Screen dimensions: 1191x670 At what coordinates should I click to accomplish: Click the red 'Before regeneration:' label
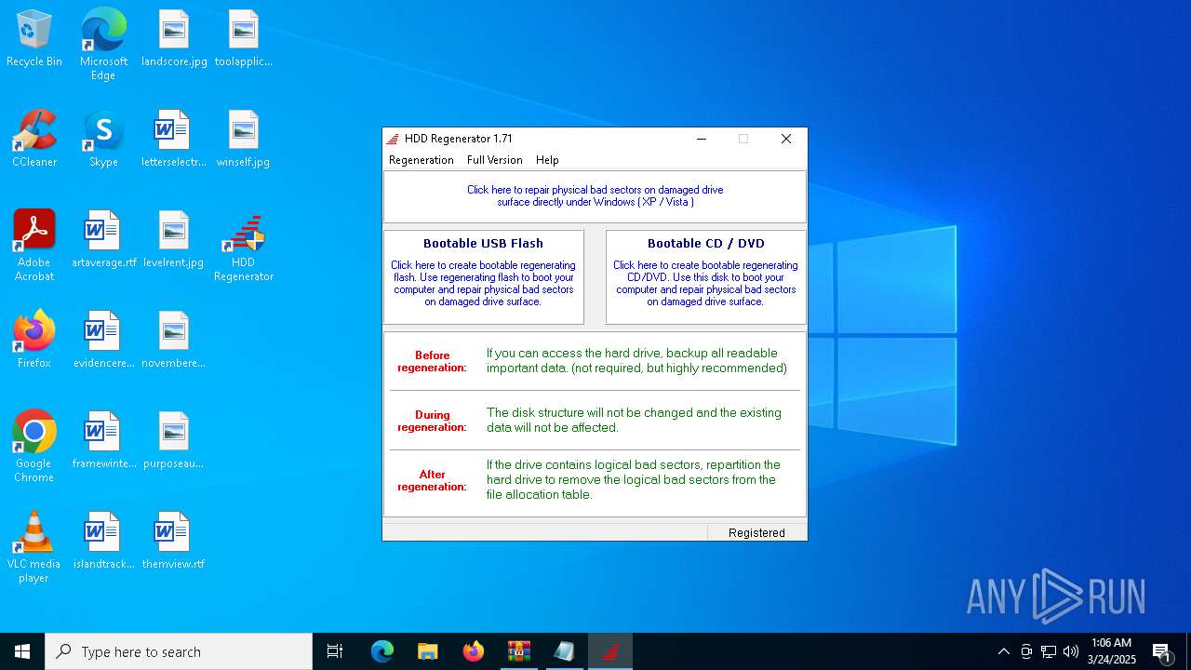pyautogui.click(x=432, y=361)
